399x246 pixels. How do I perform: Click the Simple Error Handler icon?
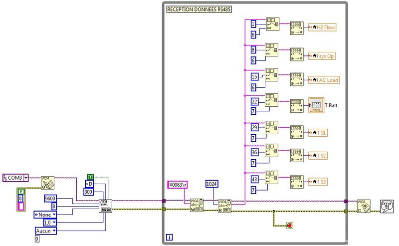pyautogui.click(x=387, y=206)
